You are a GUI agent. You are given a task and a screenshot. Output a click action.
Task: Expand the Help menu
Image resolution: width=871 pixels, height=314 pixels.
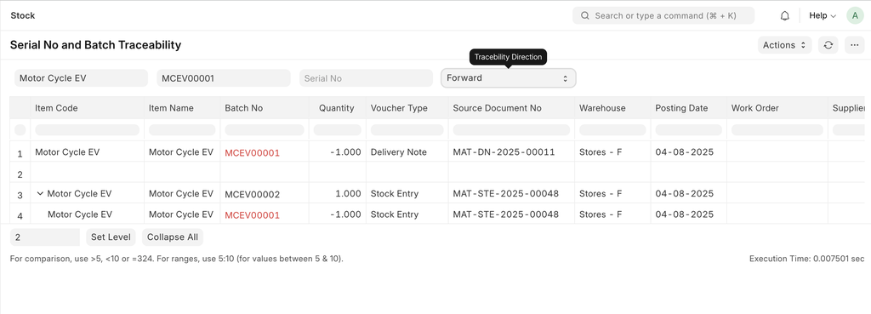[823, 15]
